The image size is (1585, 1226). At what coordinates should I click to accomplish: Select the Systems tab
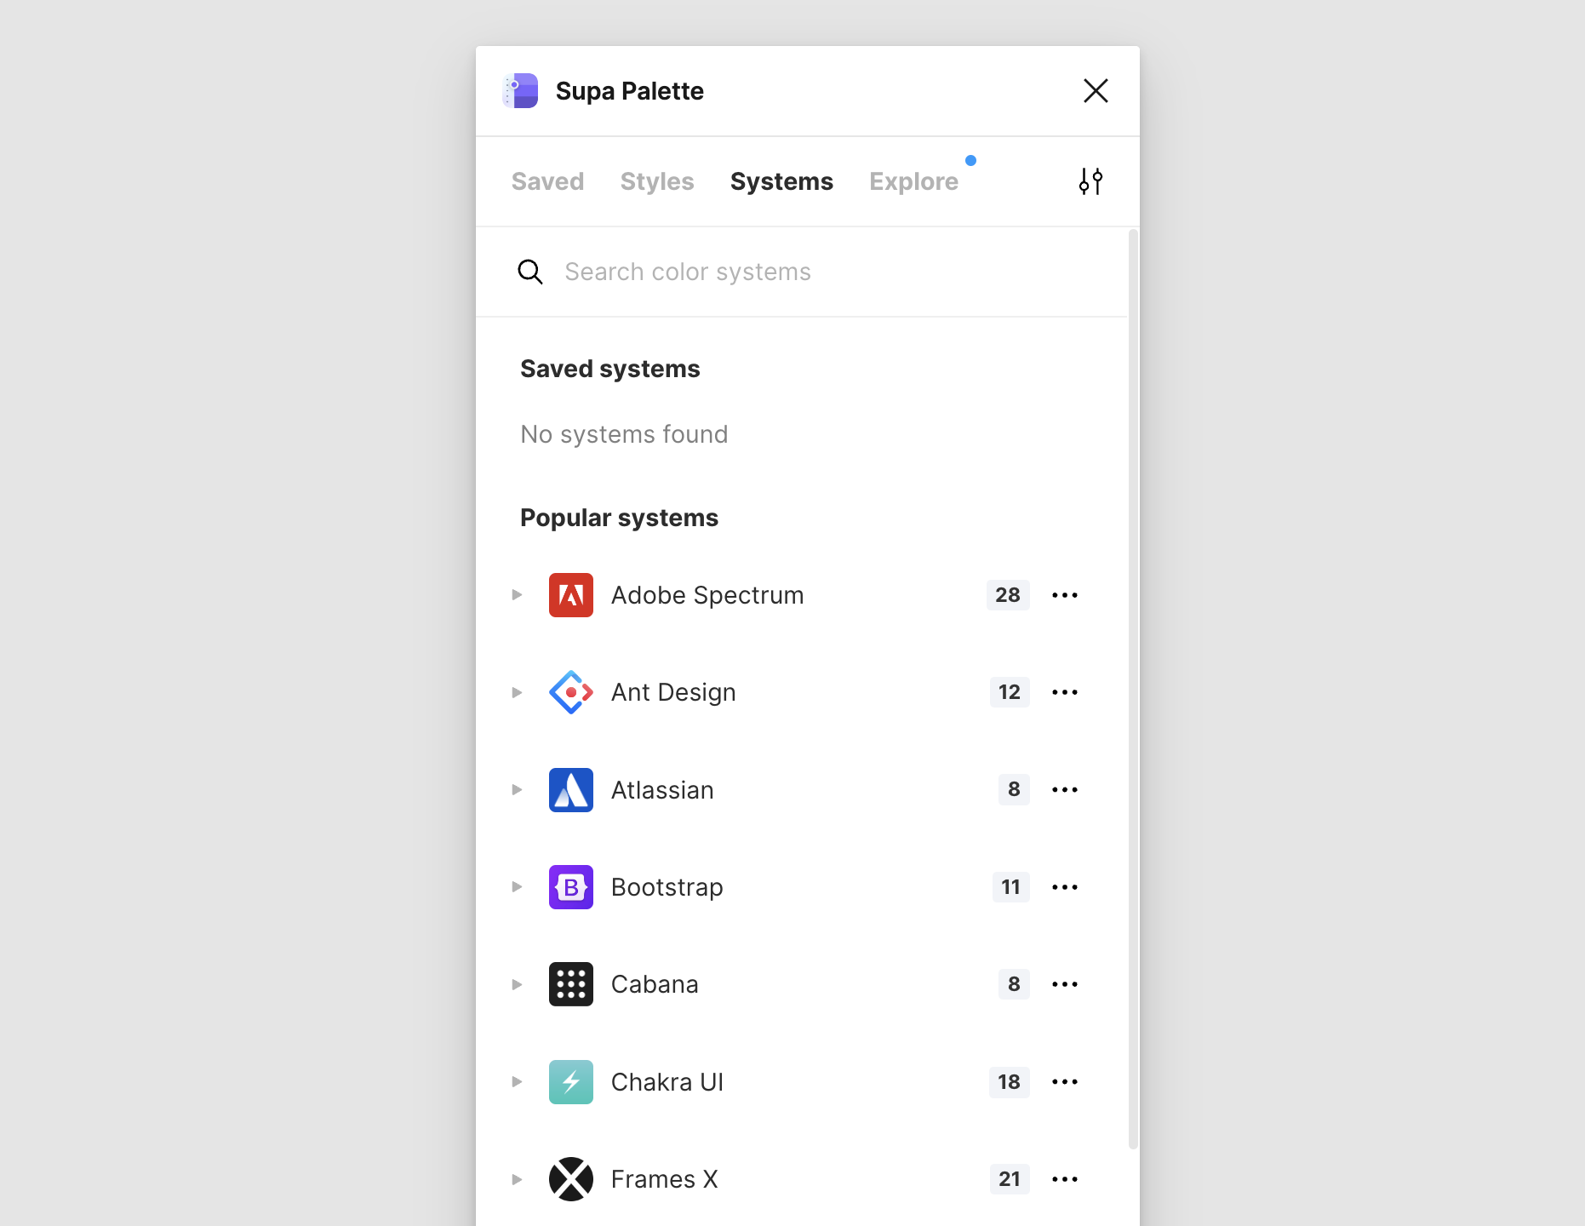pos(781,181)
